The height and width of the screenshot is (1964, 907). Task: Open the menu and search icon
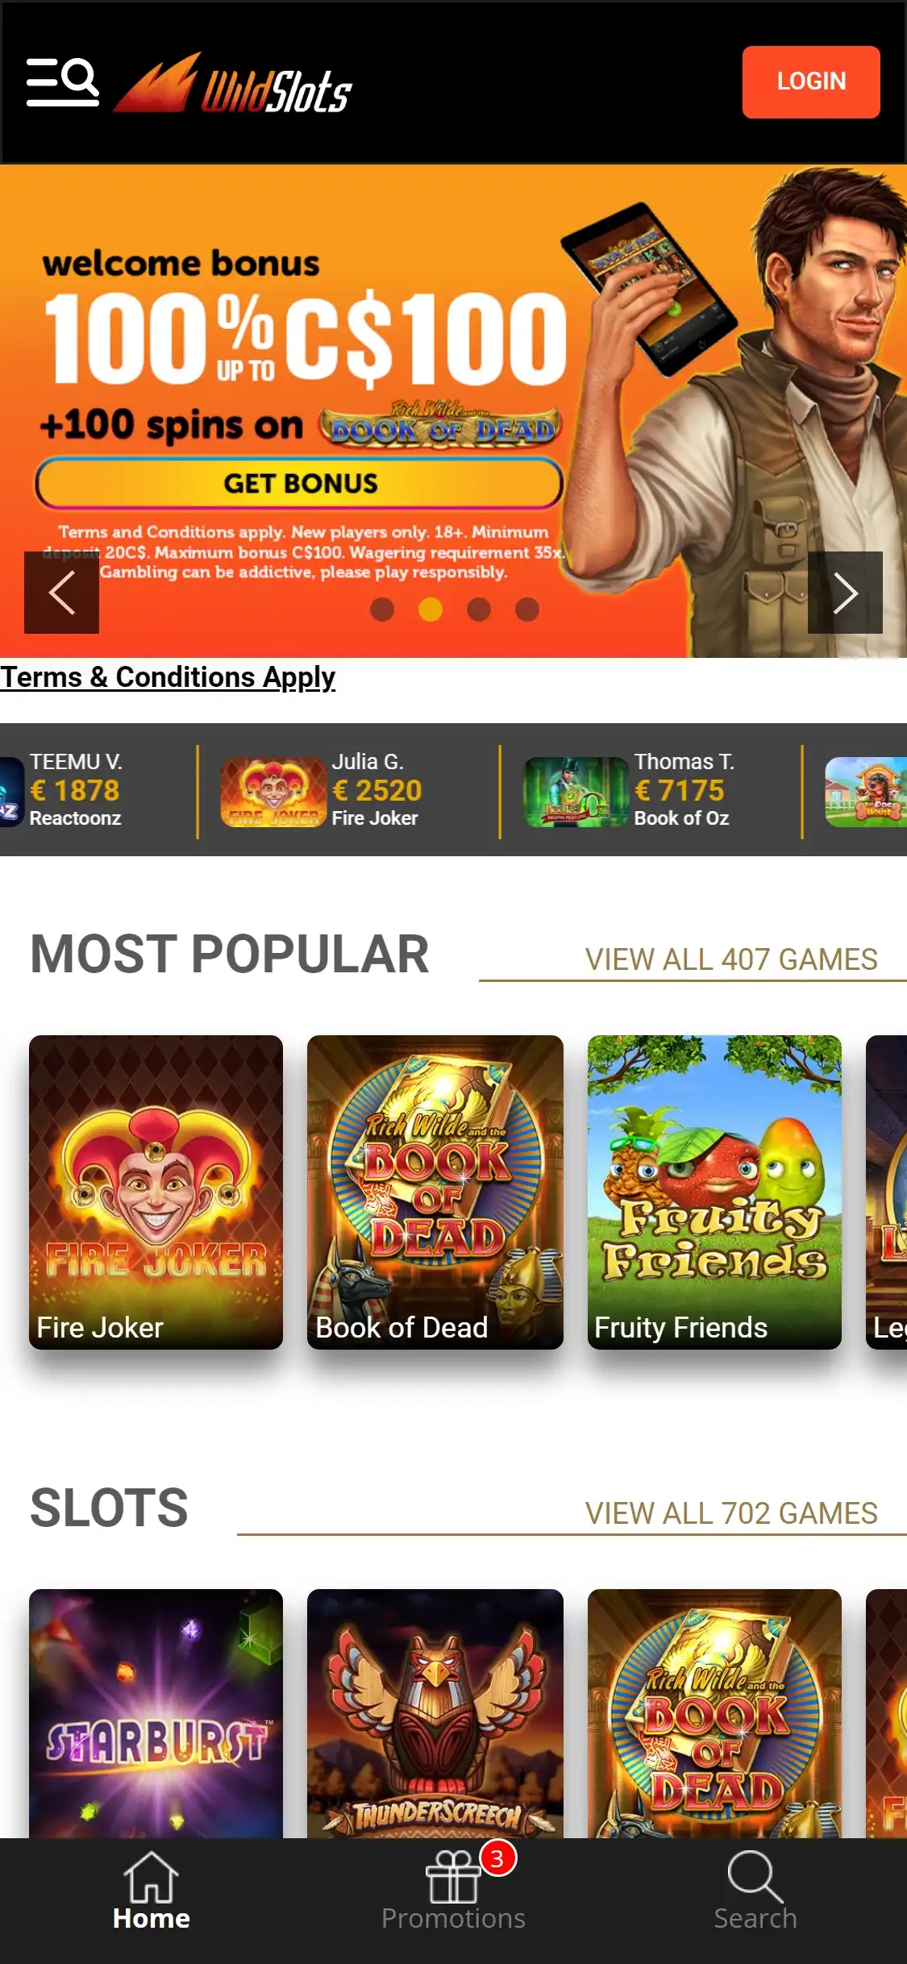(x=63, y=81)
